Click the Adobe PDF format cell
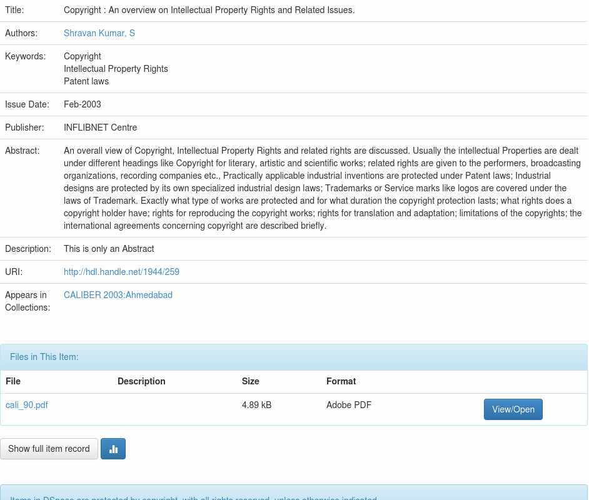 349,405
